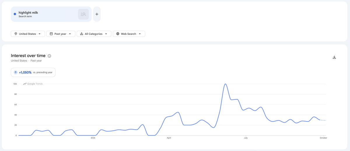This screenshot has width=350, height=151.
Task: Click the Interest over time heading
Action: pos(28,56)
